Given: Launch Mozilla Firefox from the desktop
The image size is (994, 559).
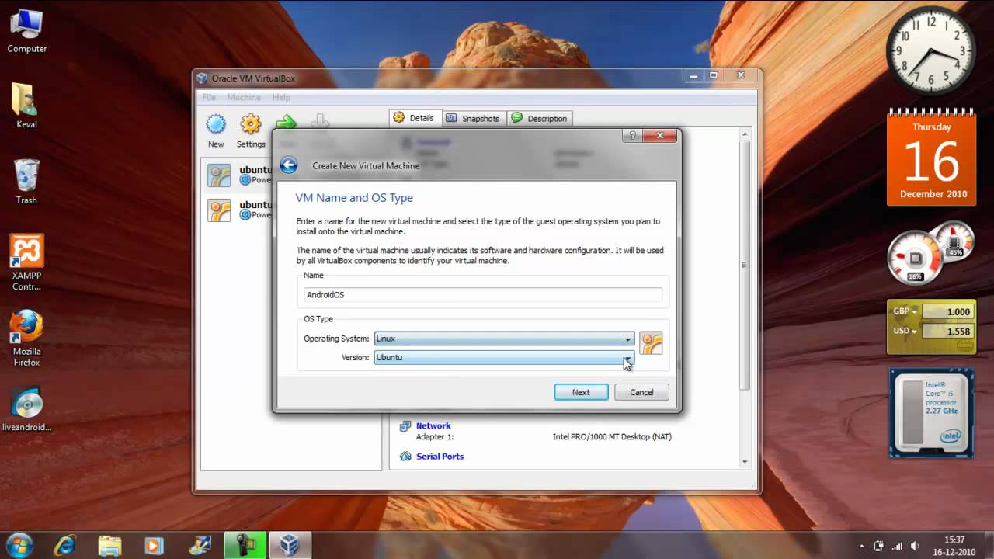Looking at the screenshot, I should tap(26, 339).
